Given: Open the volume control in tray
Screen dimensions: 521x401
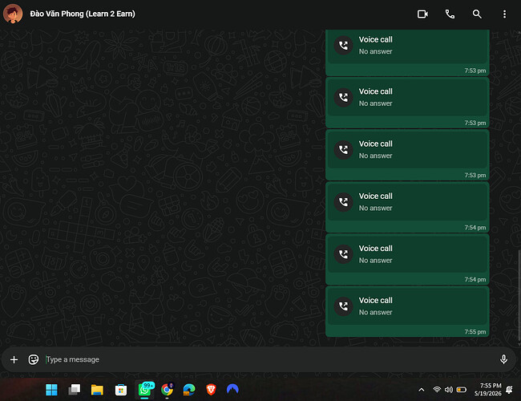Looking at the screenshot, I should 449,390.
